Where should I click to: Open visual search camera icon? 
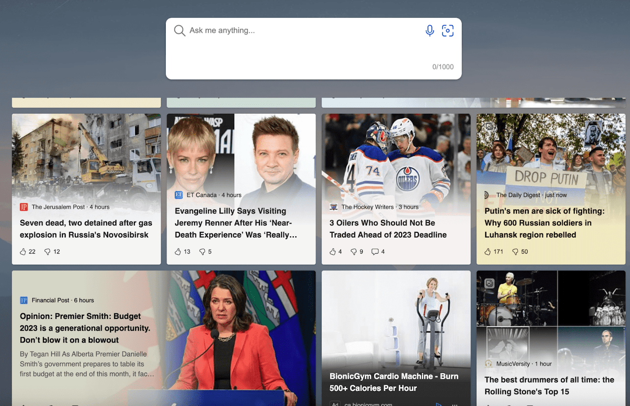pos(447,31)
